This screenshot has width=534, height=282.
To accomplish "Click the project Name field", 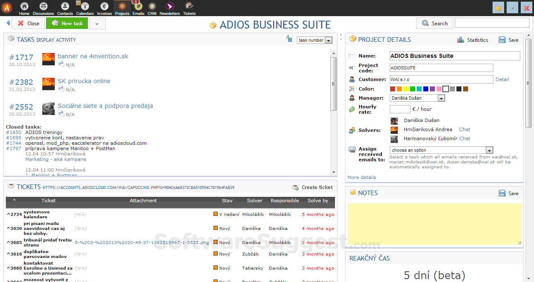I will click(455, 56).
